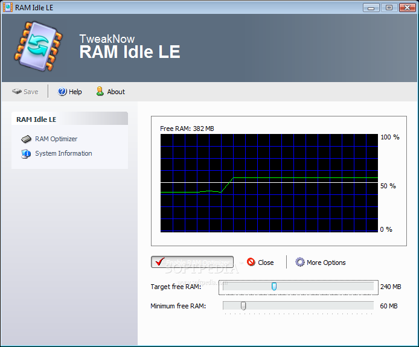The height and width of the screenshot is (347, 419).
Task: Click the Minimum free RAM: label
Action: coord(178,306)
